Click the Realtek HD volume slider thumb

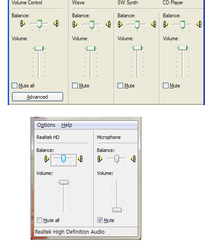click(64, 182)
